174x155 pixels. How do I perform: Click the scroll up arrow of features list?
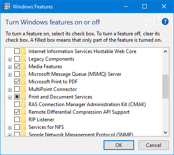point(166,51)
